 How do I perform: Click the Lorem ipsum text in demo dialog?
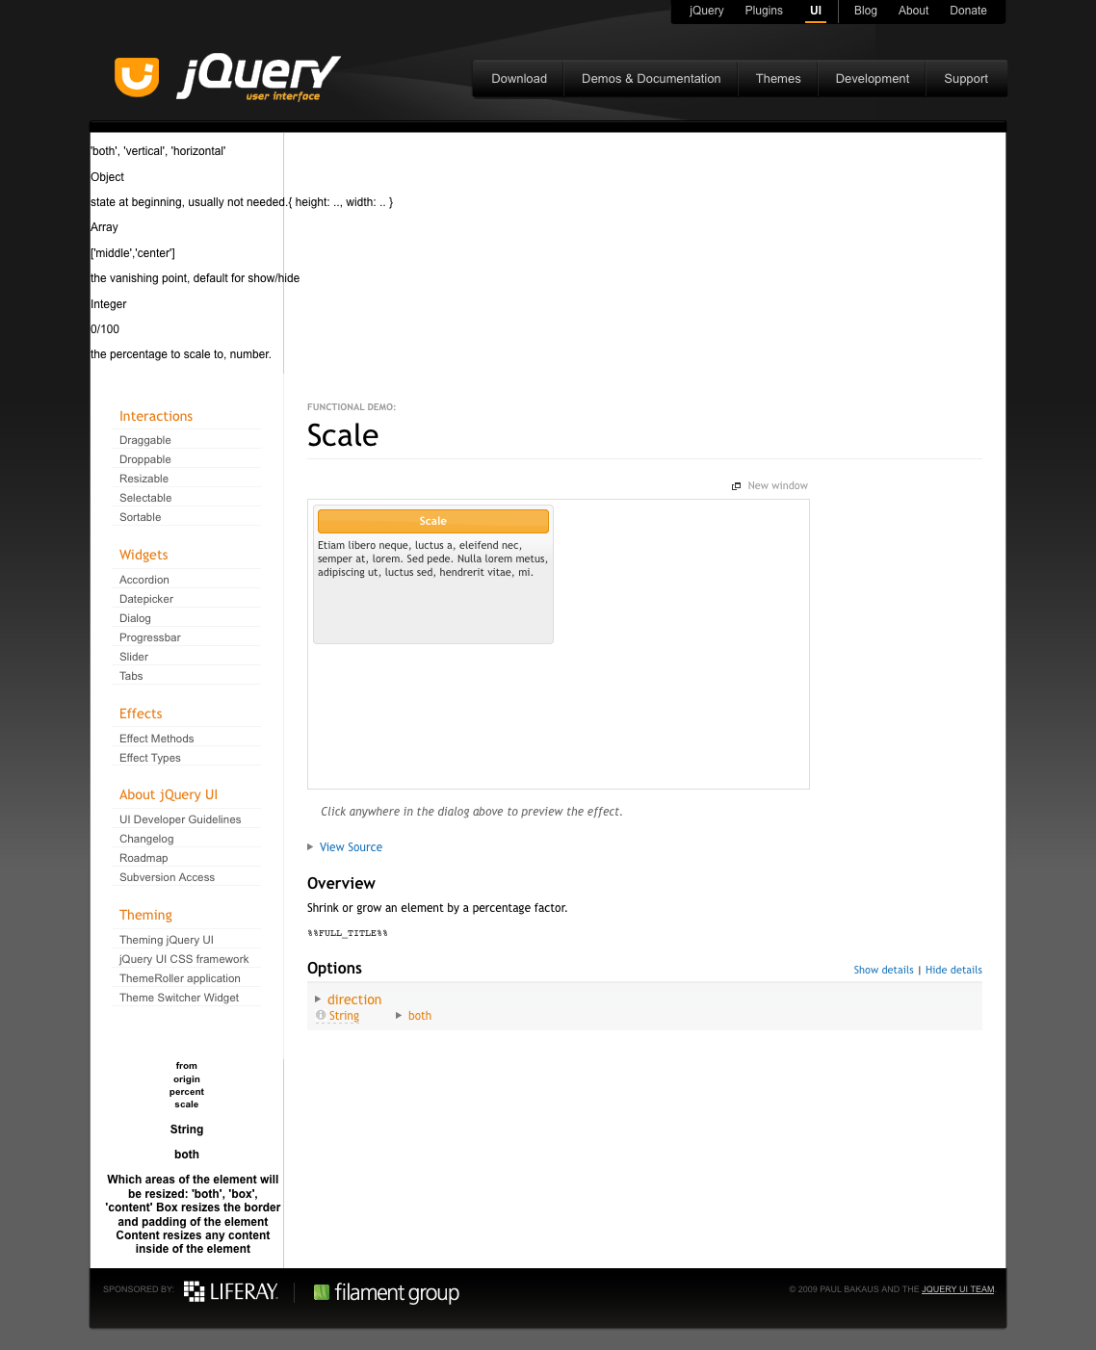pyautogui.click(x=432, y=558)
